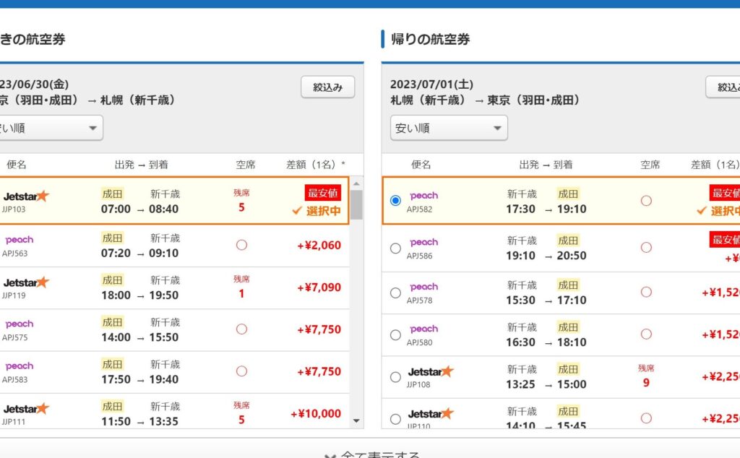The width and height of the screenshot is (740, 458).
Task: Open the outbound sort order dropdown
Action: point(51,128)
